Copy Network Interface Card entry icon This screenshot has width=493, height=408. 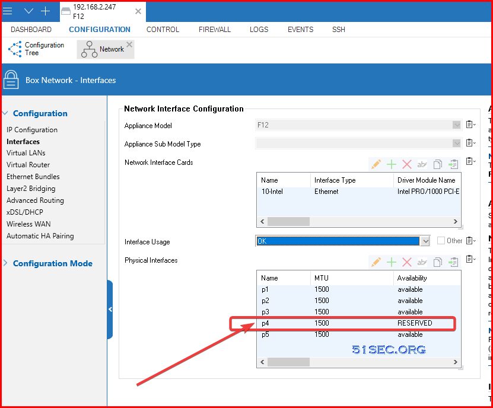pyautogui.click(x=438, y=164)
